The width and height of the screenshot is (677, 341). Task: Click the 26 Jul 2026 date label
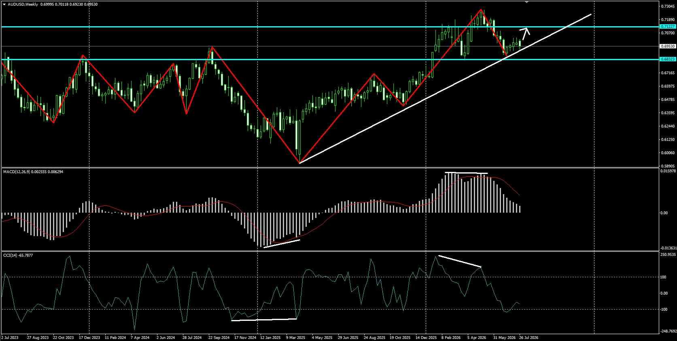point(528,337)
